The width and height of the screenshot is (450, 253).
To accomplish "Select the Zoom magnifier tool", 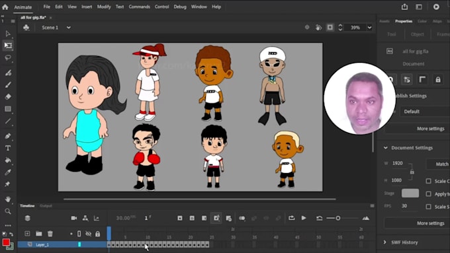I will [x=8, y=211].
